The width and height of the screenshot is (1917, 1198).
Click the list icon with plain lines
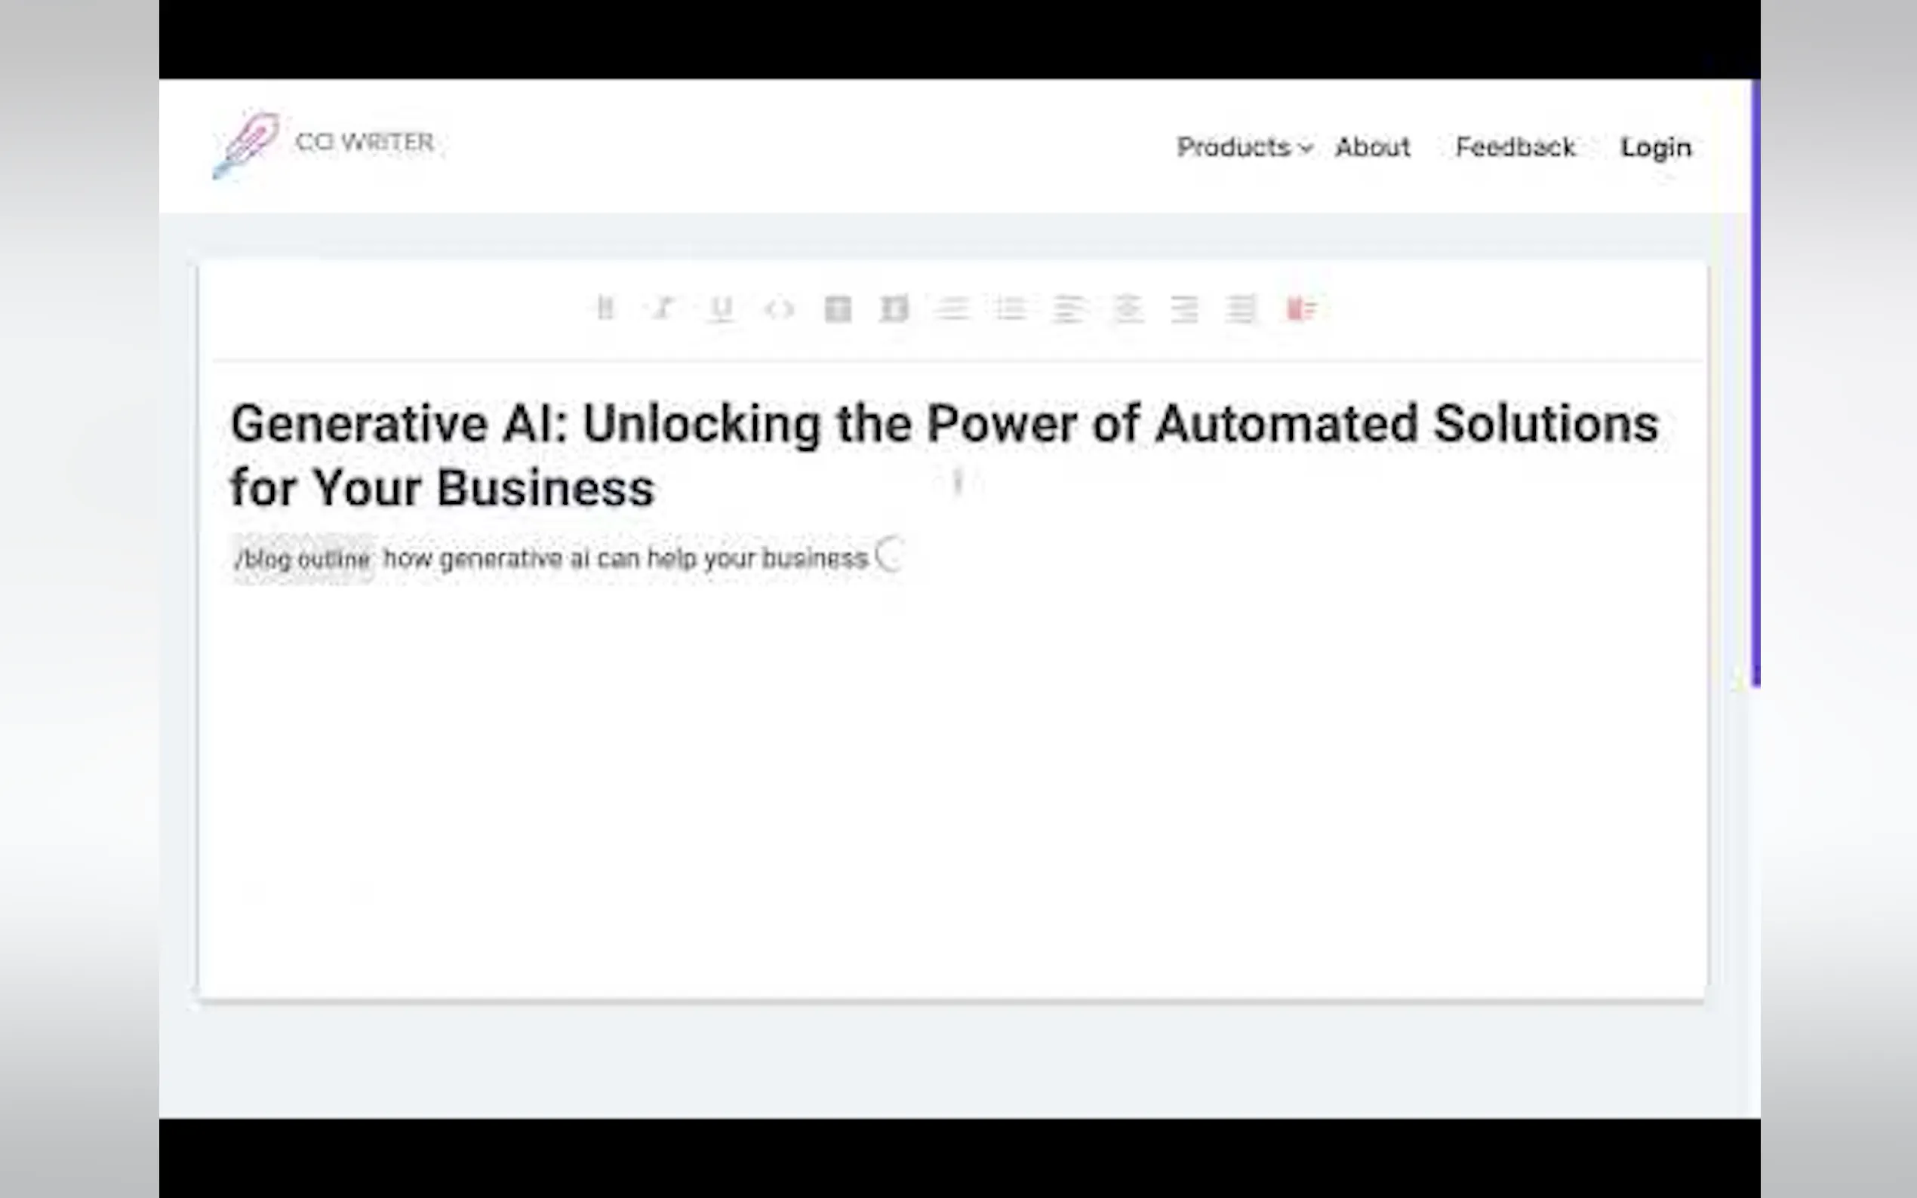[x=952, y=309]
